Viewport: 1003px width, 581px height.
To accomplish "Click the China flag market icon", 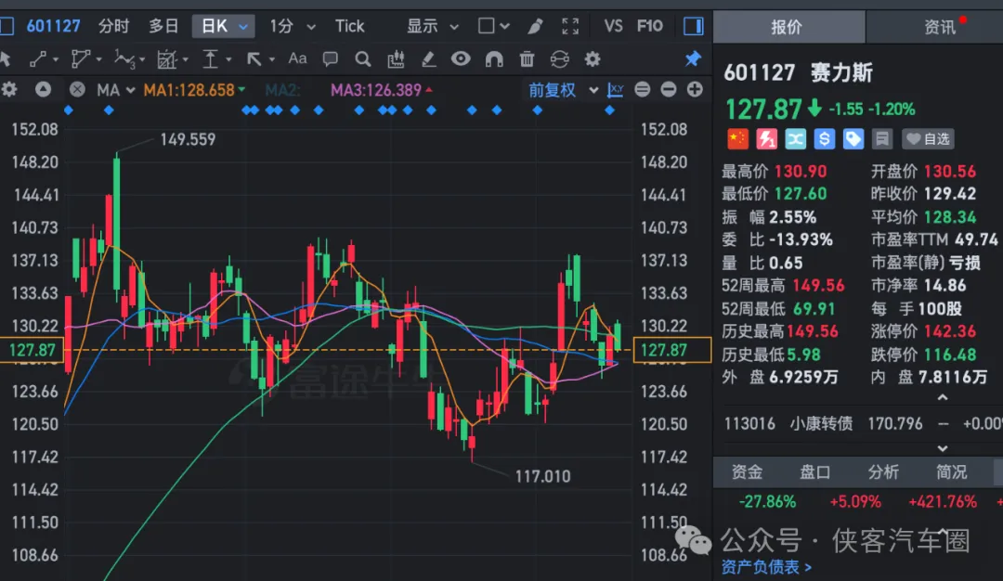I will (x=737, y=138).
